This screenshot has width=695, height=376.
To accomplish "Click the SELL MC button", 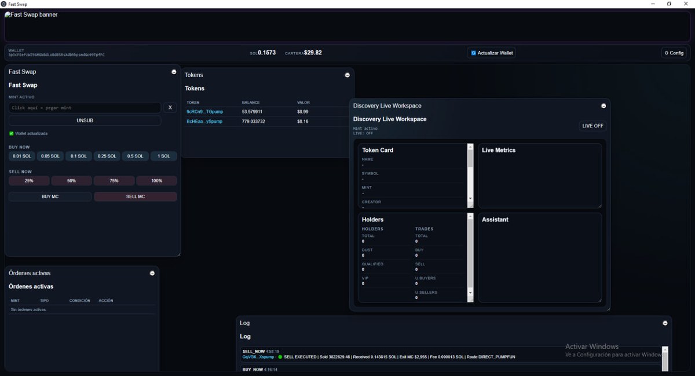I will pyautogui.click(x=136, y=197).
